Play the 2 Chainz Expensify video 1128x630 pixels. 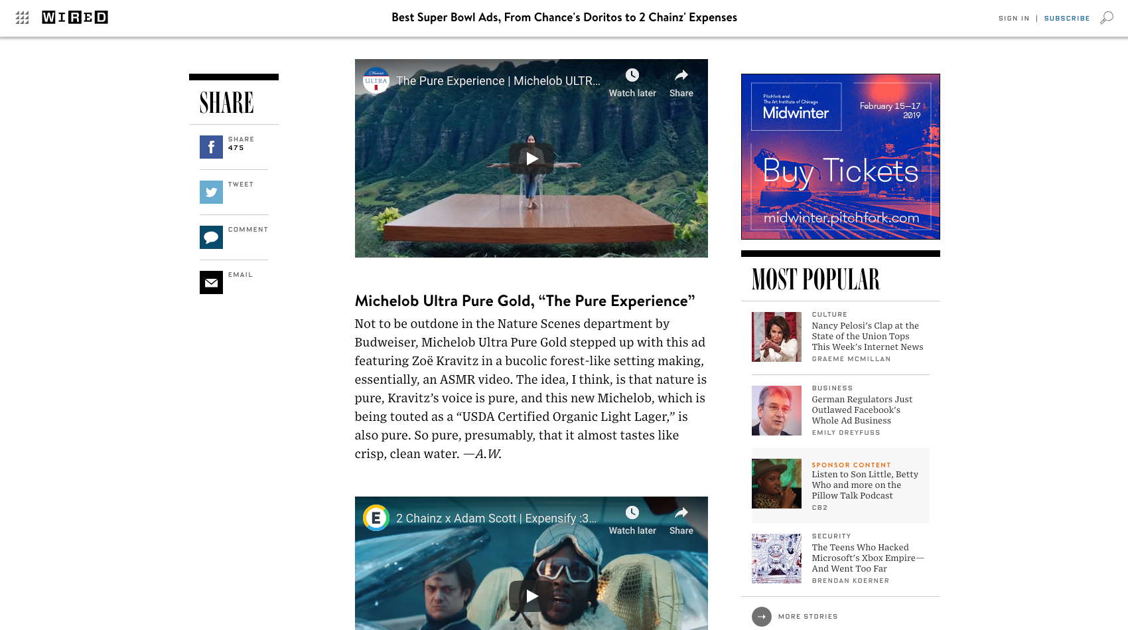coord(531,596)
